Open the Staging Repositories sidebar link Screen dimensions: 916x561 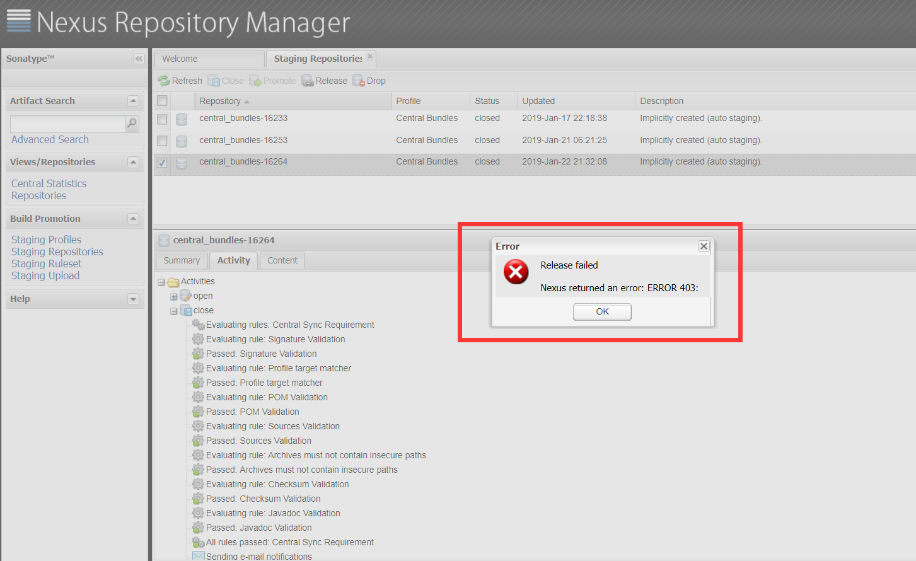click(57, 252)
